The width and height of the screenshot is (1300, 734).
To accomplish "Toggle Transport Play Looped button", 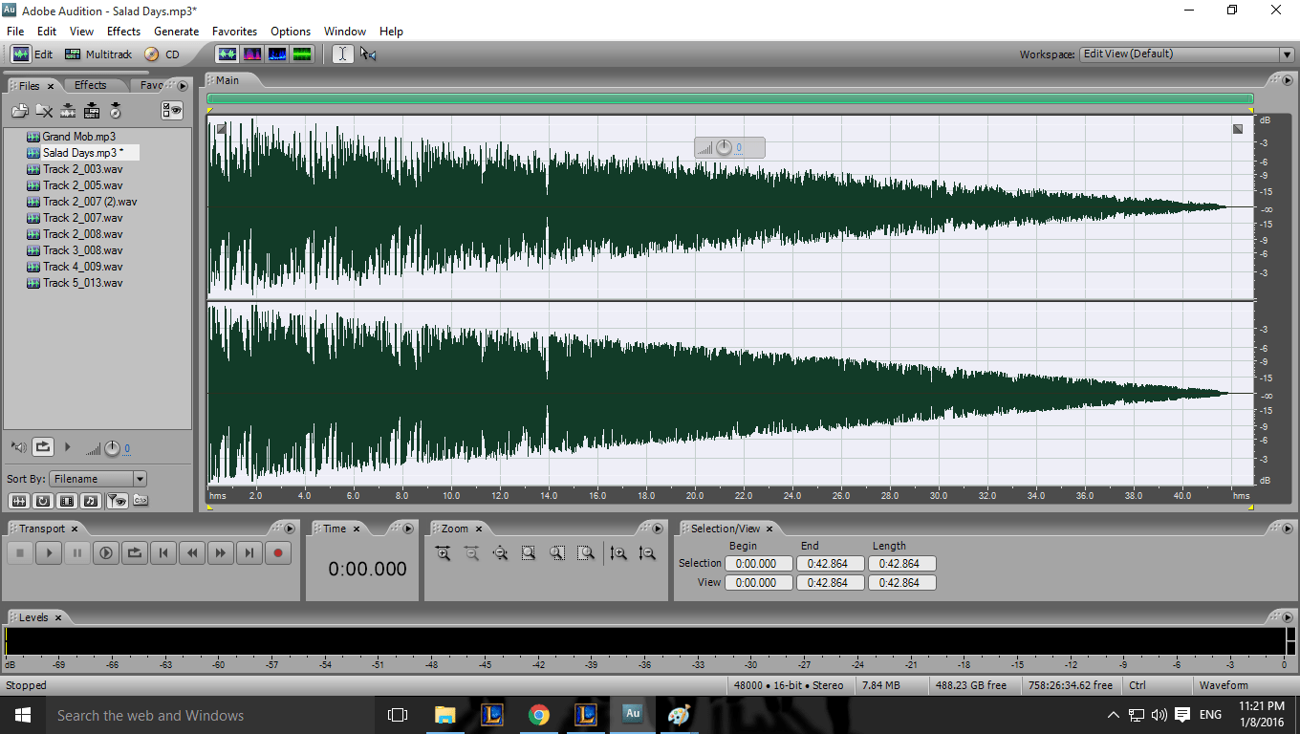I will (x=135, y=552).
